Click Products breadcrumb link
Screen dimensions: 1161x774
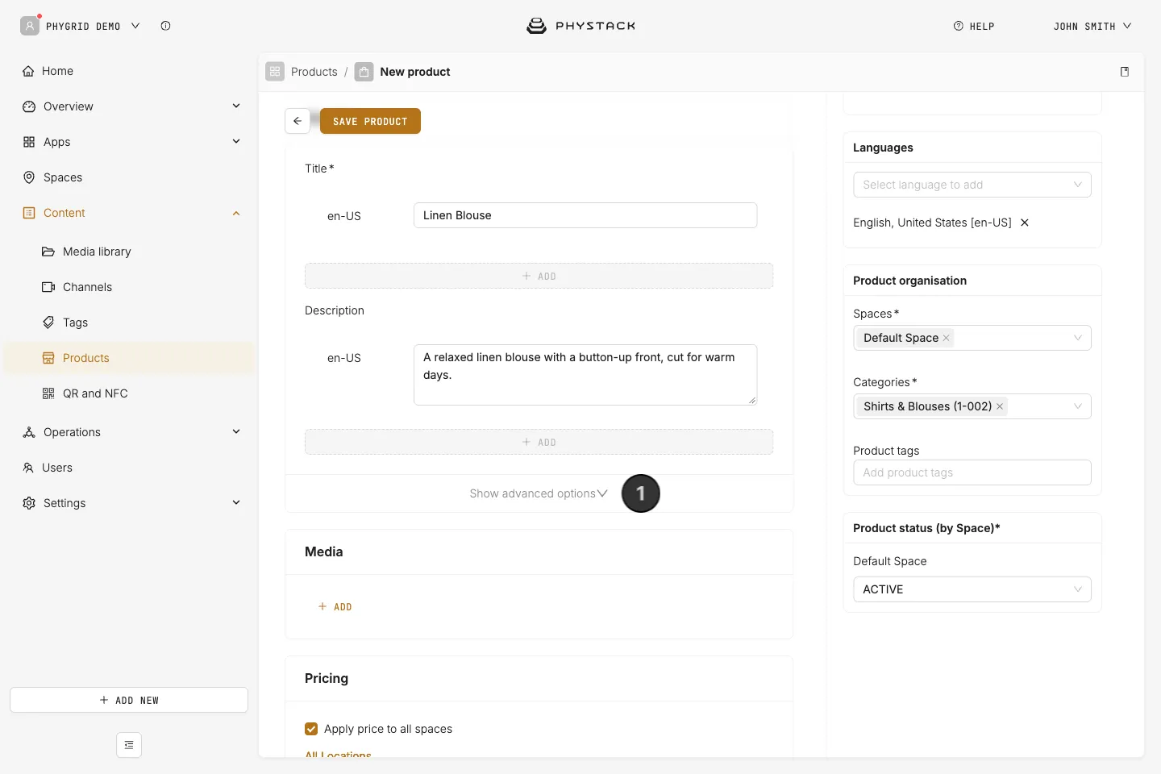pos(314,72)
